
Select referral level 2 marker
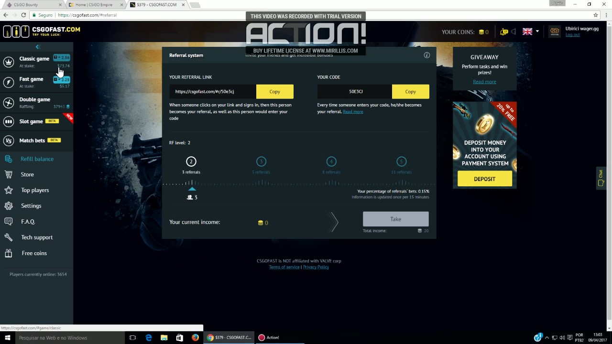tap(191, 161)
